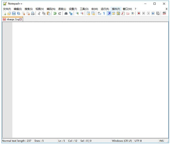
Task: Click the Function List icon
Action: [x=123, y=13]
